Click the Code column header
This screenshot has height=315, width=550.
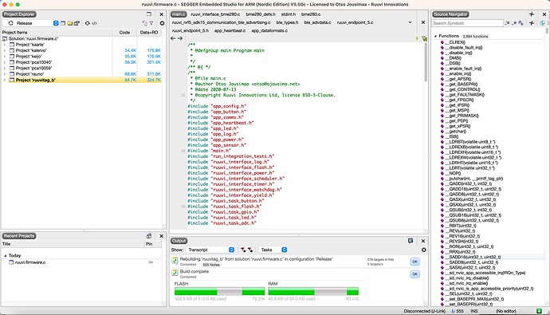[x=124, y=32]
